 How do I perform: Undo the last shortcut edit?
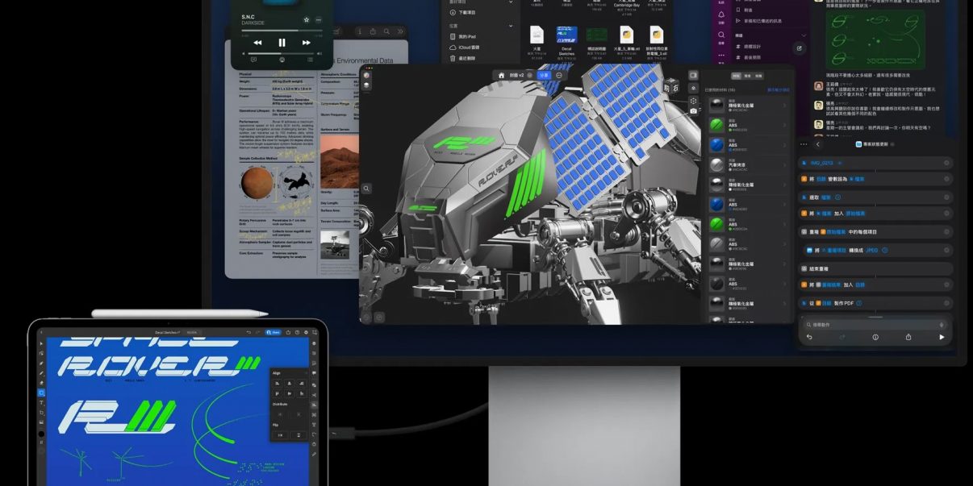tap(809, 337)
